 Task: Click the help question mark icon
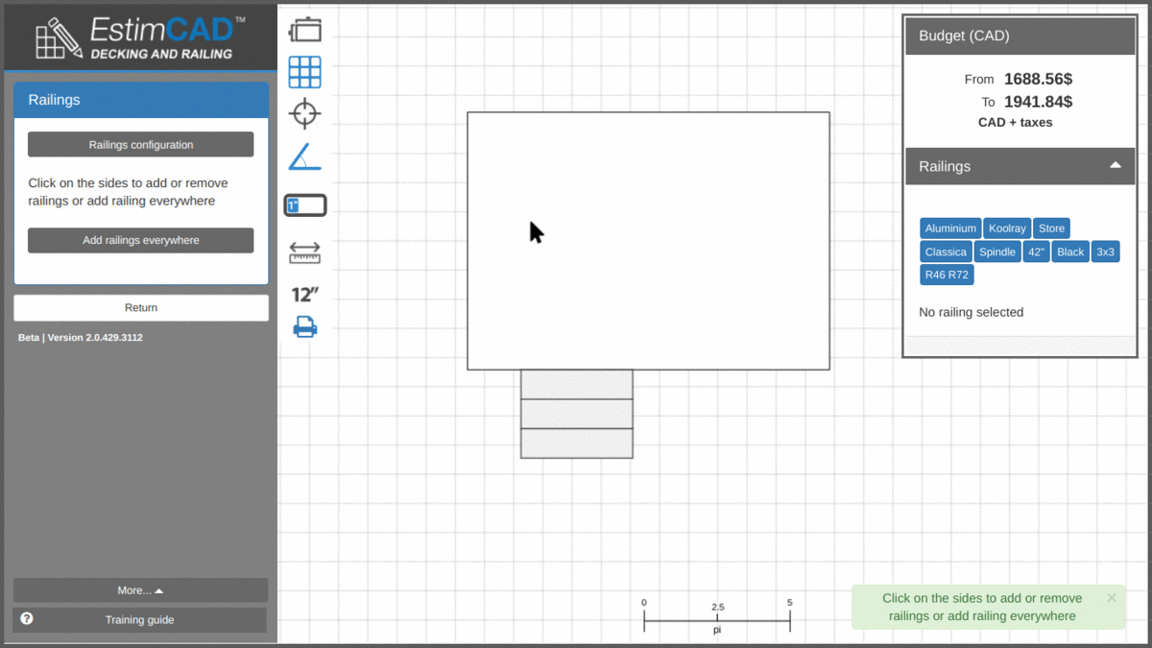pos(27,619)
